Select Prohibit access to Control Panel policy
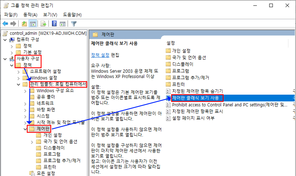The image size is (296, 176). (x=230, y=105)
